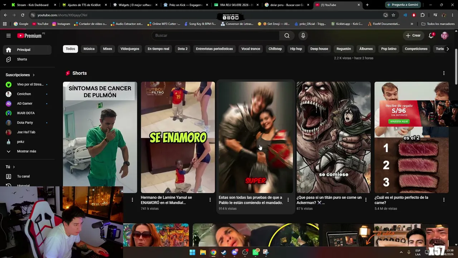
Task: Go back with the browser back arrow
Action: pyautogui.click(x=5, y=15)
